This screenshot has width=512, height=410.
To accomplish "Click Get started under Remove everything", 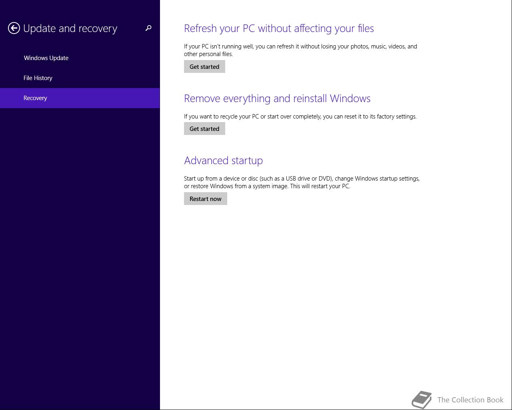I will pyautogui.click(x=204, y=129).
